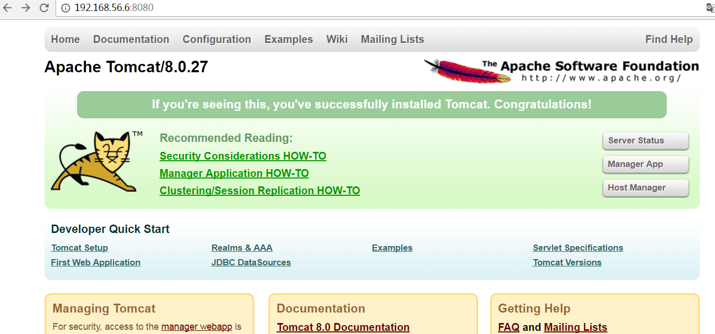The width and height of the screenshot is (715, 334).
Task: Follow the Clustering/Session Replication HOW-TO link
Action: point(259,191)
